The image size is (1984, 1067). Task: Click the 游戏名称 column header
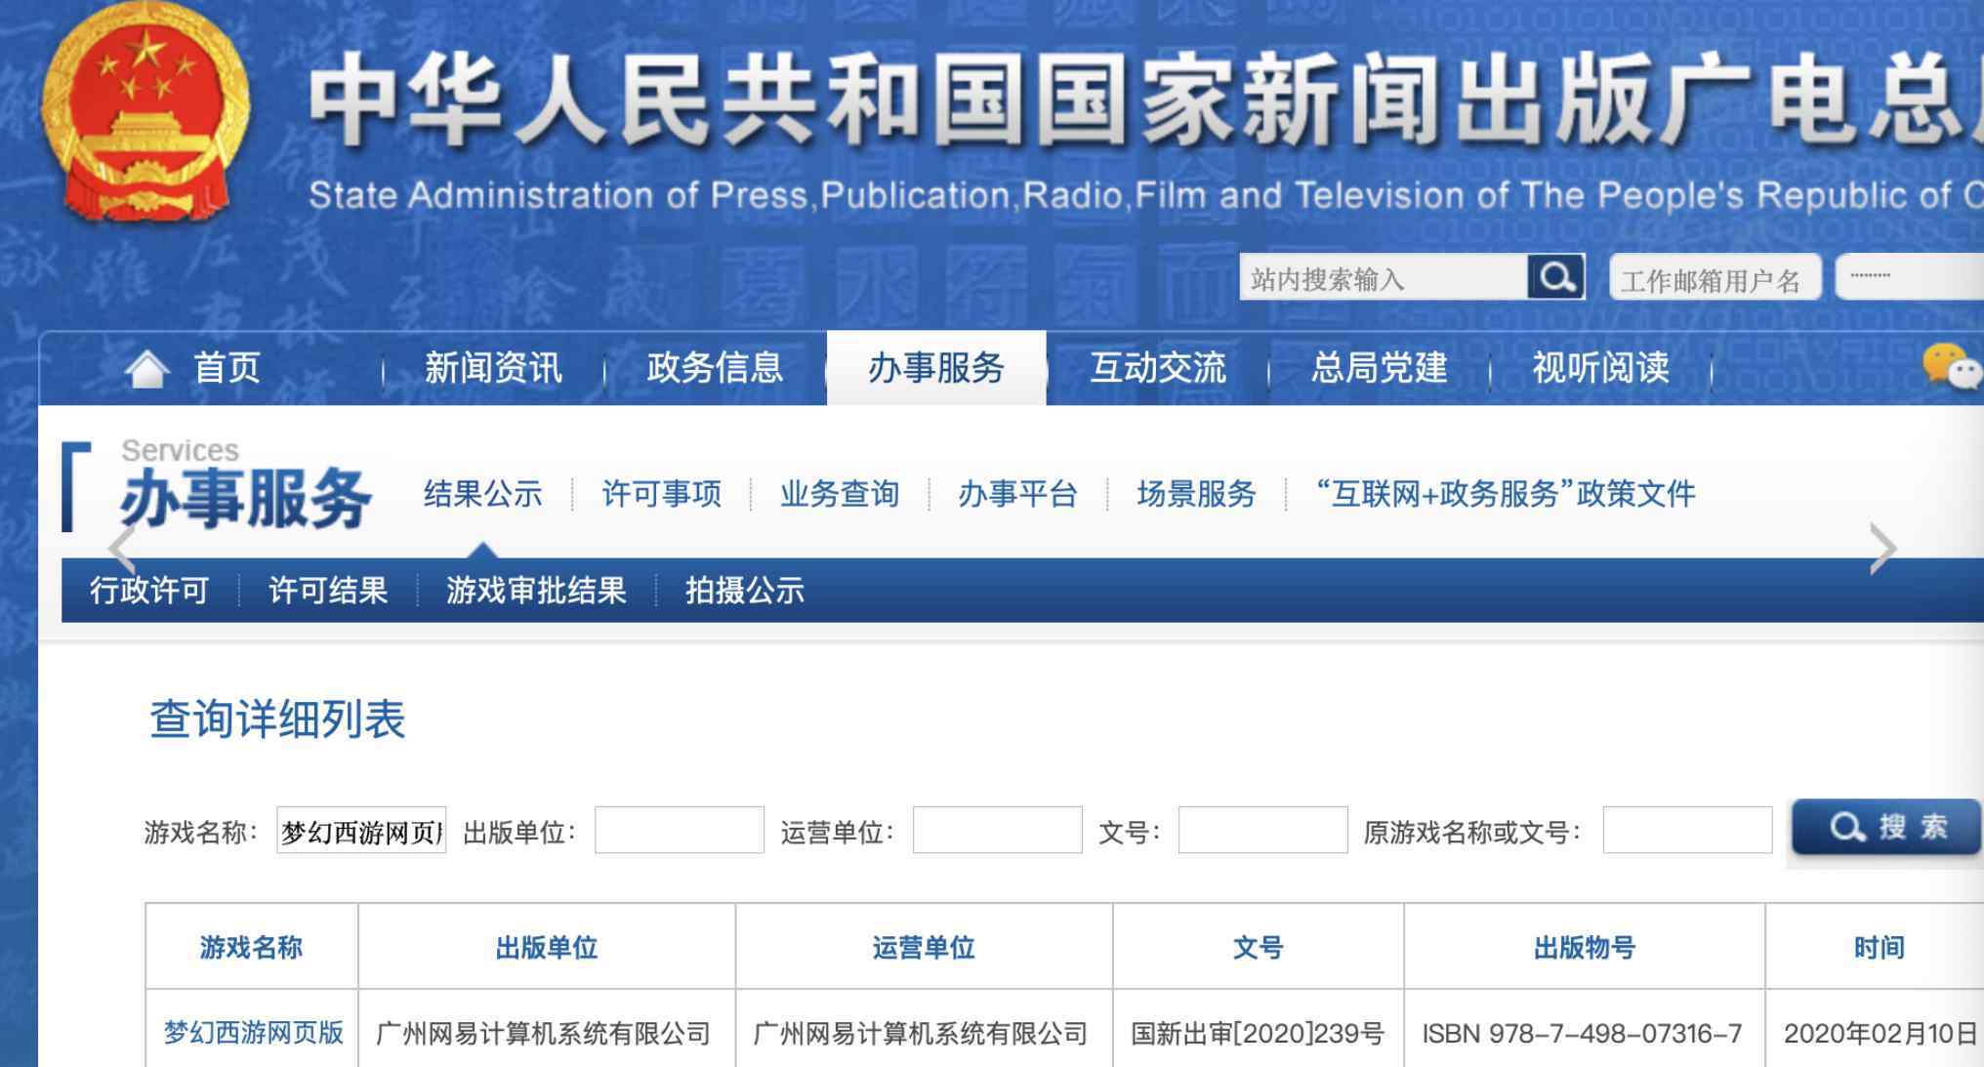click(x=251, y=947)
